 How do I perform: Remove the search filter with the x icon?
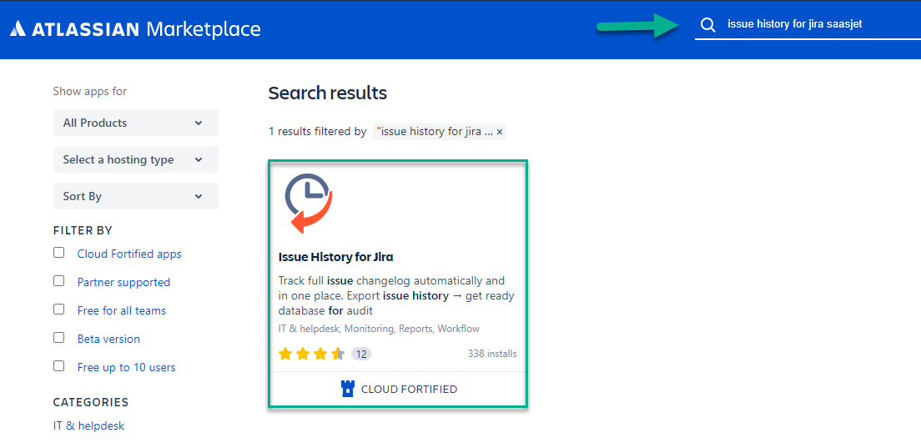pyautogui.click(x=500, y=132)
